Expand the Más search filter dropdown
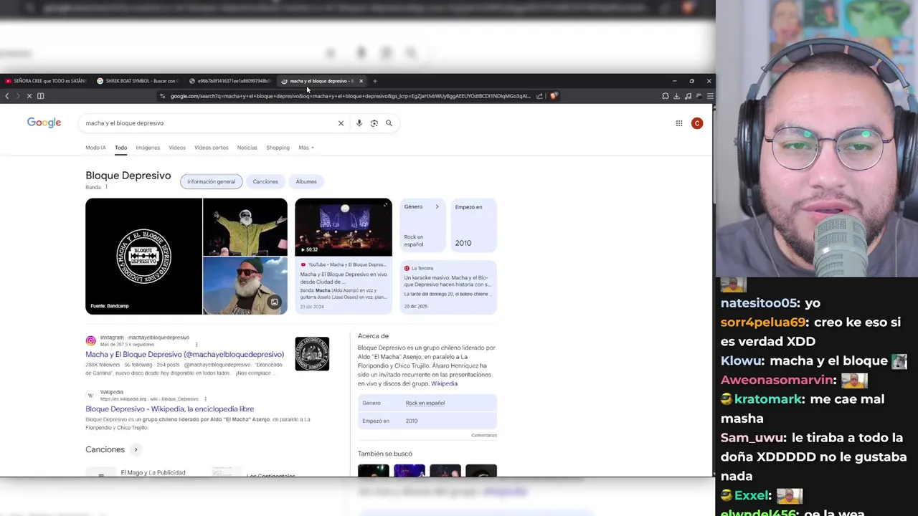Viewport: 918px width, 516px height. point(306,148)
